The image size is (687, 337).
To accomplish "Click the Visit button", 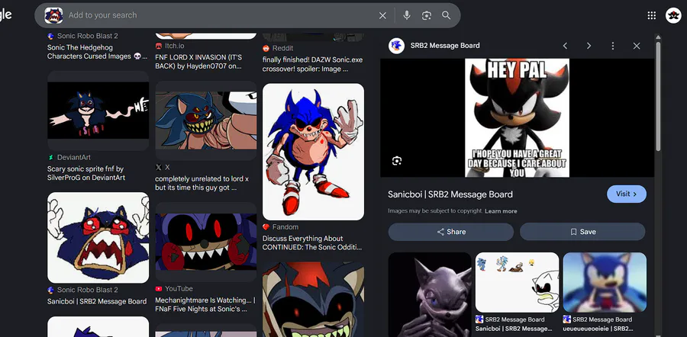I will (626, 194).
